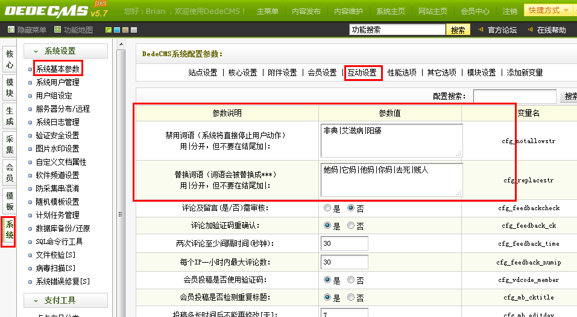Open 图片水印设置 in sidebar
This screenshot has height=317, width=577.
(x=57, y=149)
